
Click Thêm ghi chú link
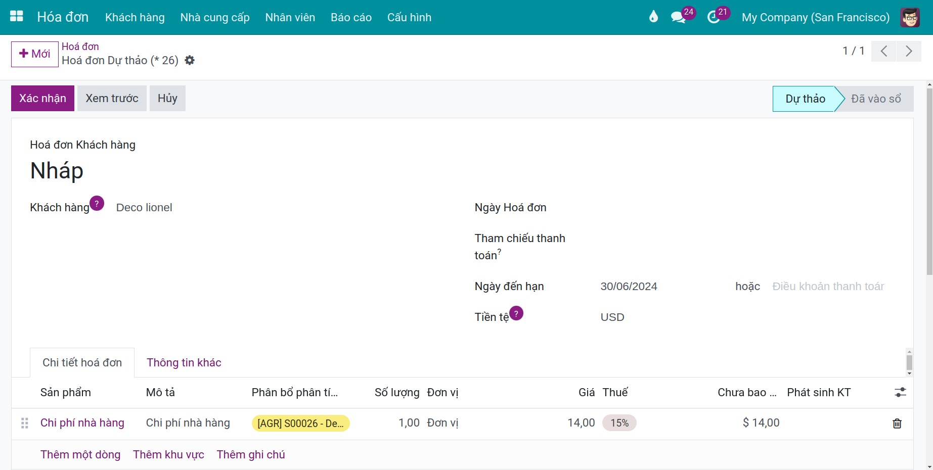(x=251, y=454)
